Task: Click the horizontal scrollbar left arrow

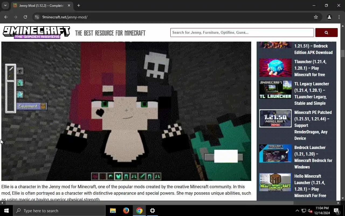Action: pyautogui.click(x=2, y=203)
